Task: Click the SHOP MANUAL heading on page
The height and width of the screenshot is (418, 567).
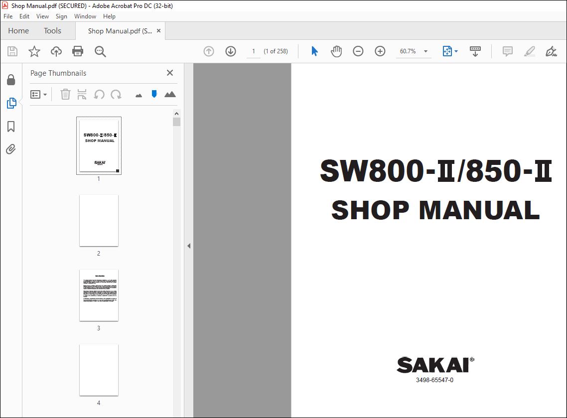Action: pyautogui.click(x=436, y=210)
